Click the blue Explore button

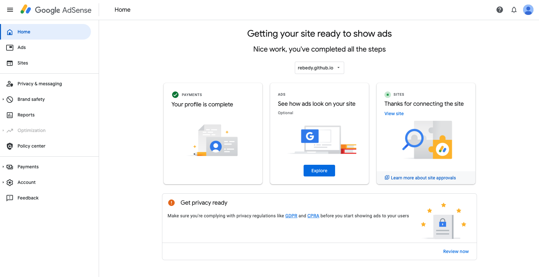pyautogui.click(x=319, y=171)
